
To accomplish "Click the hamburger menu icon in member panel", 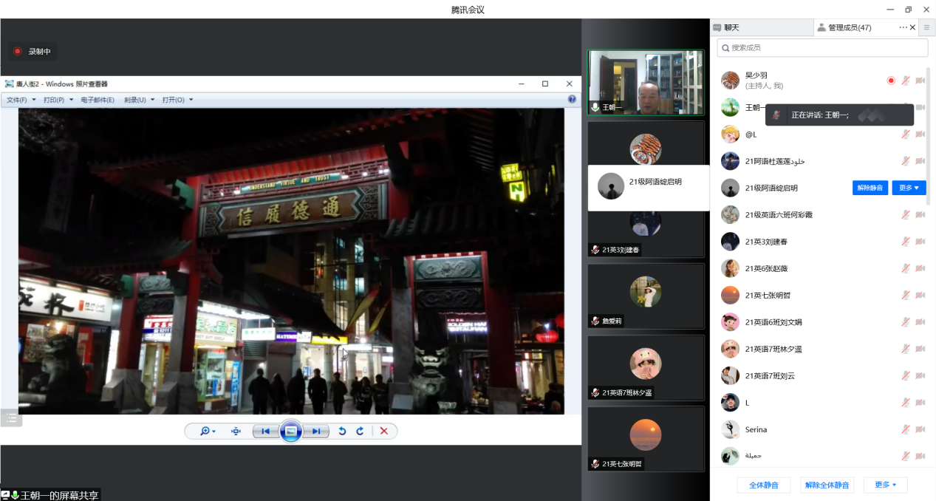I will click(926, 27).
